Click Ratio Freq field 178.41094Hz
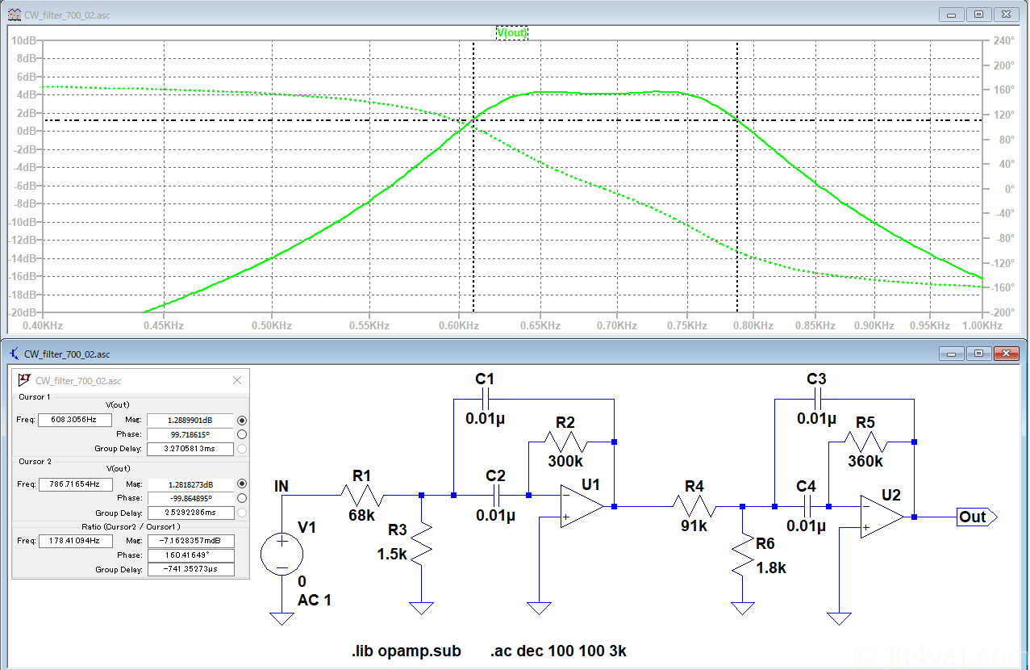The image size is (1030, 670). coord(74,541)
